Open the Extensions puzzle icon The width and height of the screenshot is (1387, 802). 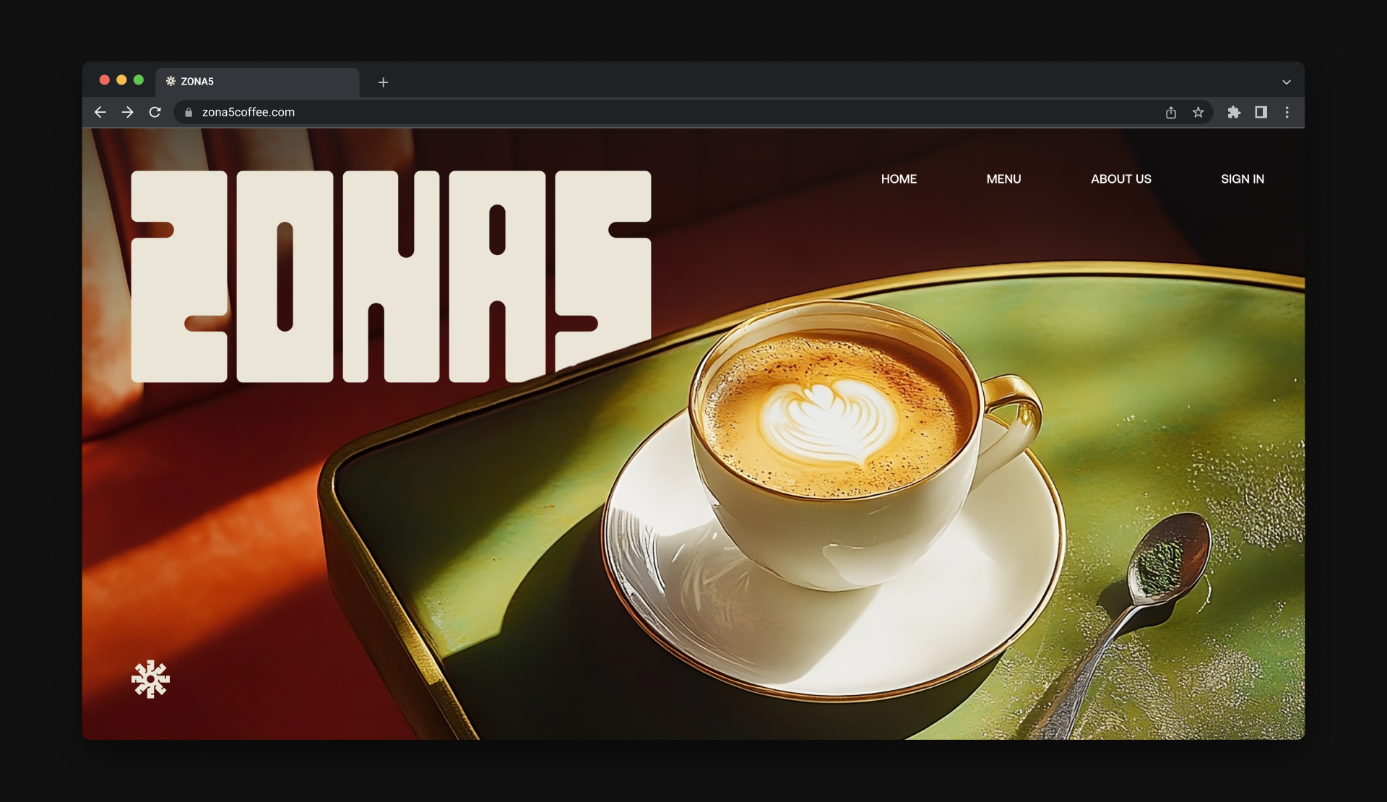[x=1234, y=112]
